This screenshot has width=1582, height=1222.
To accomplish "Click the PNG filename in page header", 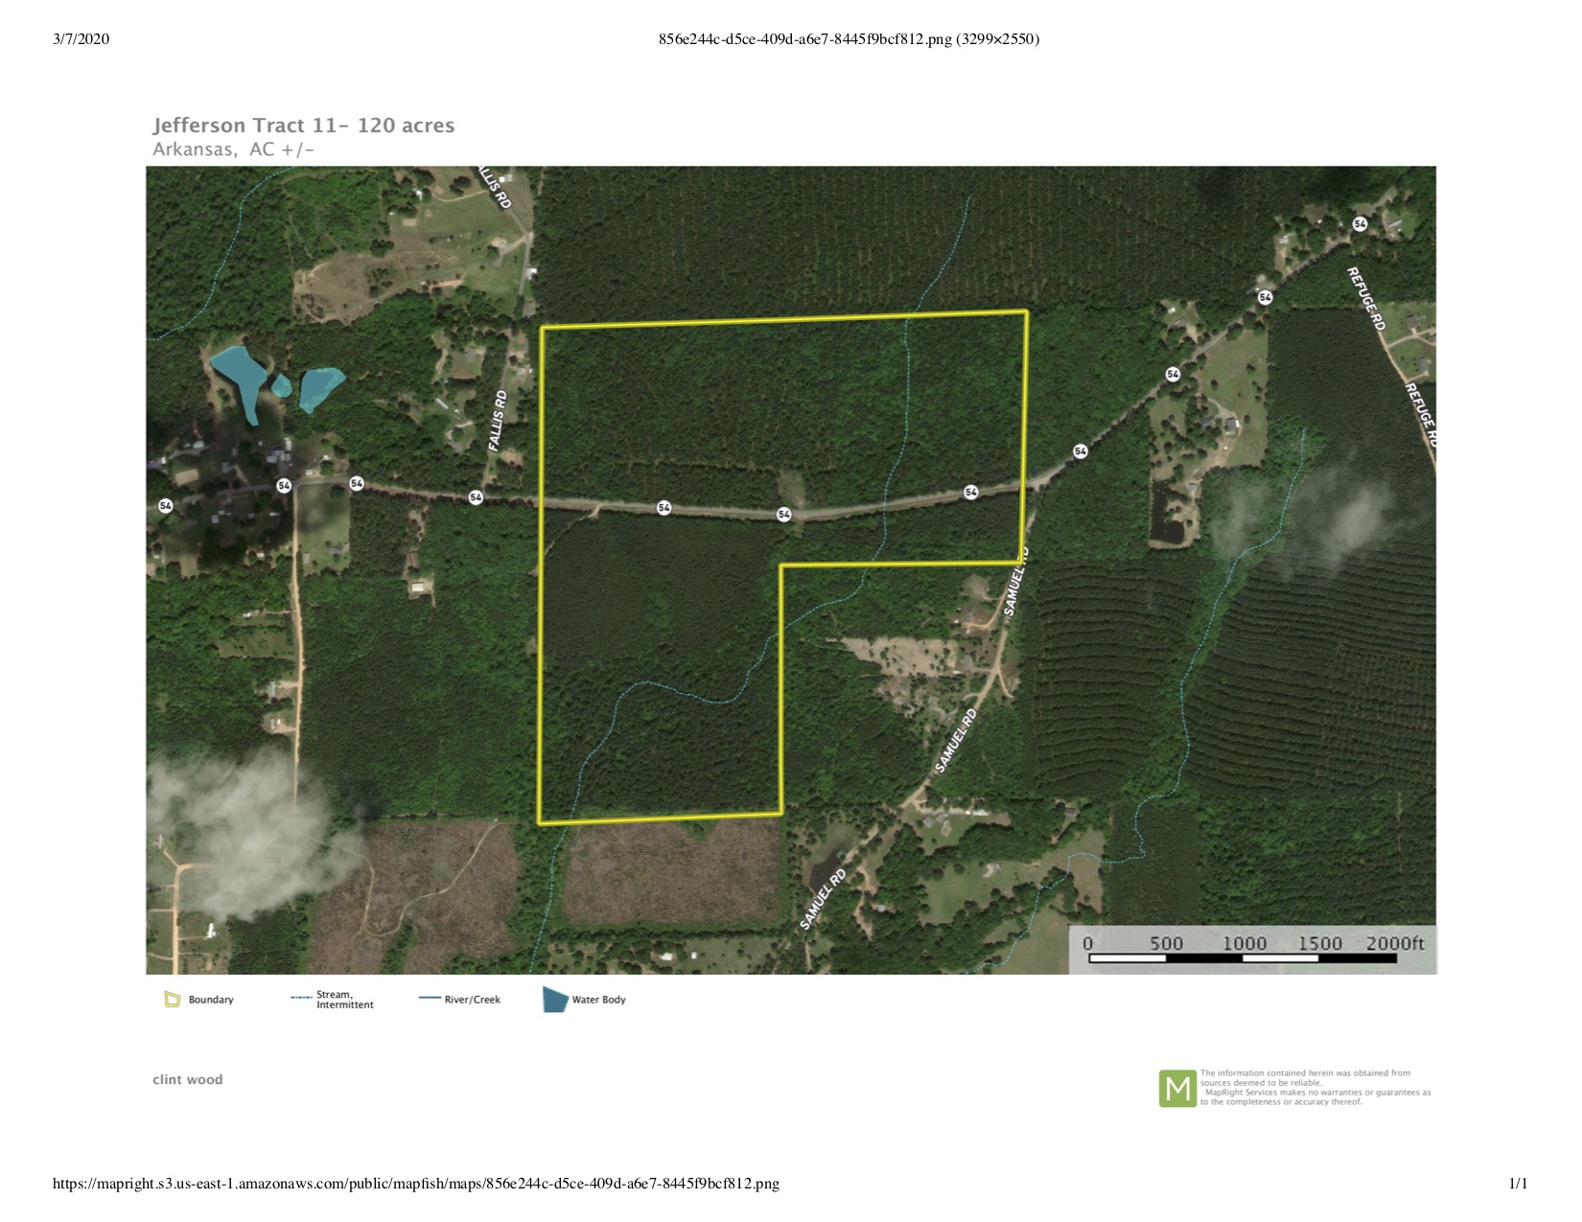I will point(849,39).
